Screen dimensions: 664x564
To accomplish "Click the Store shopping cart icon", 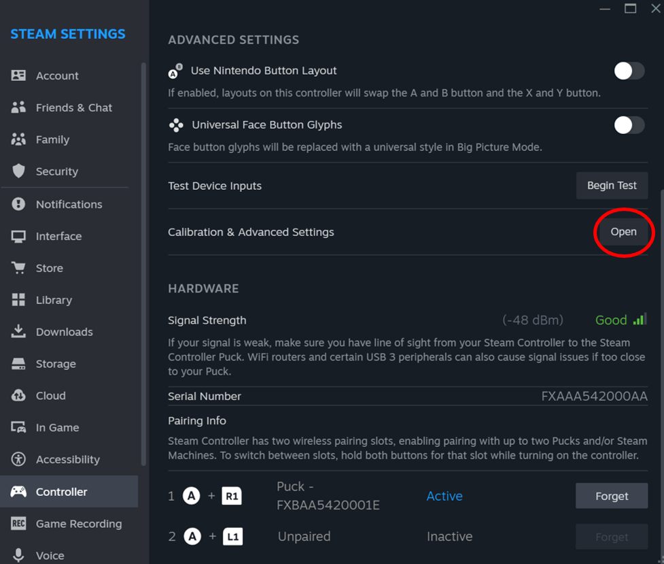I will click(18, 268).
